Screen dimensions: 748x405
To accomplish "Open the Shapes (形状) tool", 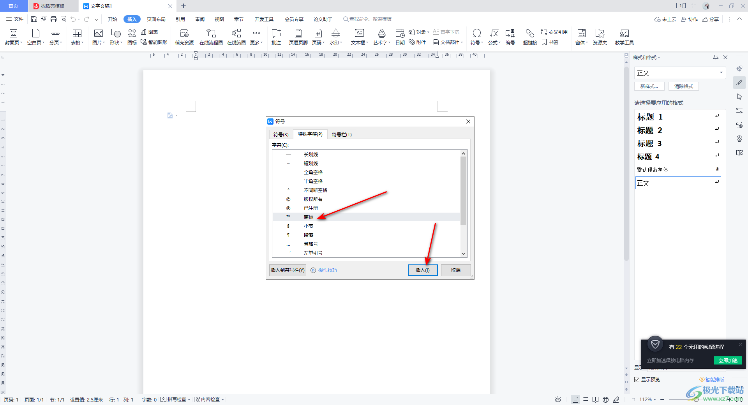I will (116, 37).
